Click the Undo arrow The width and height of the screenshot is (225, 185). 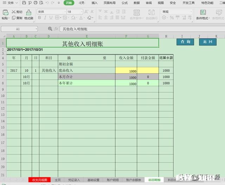click(x=47, y=3)
